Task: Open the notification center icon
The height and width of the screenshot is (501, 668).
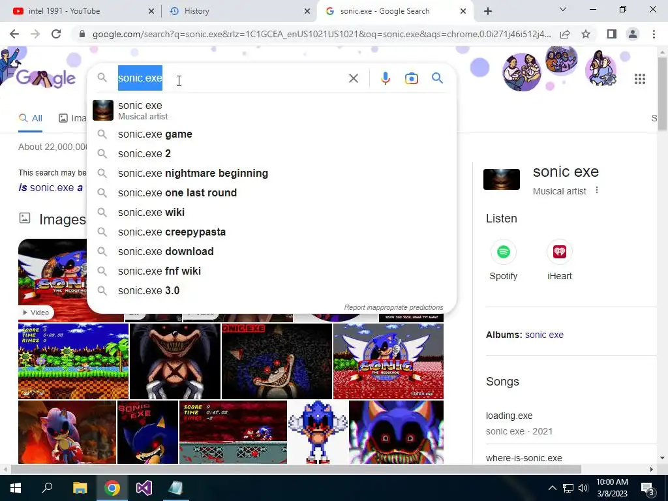Action: (x=648, y=488)
